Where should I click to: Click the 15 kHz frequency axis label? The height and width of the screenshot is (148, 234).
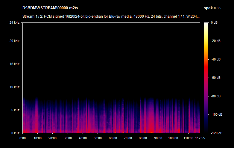point(15,64)
